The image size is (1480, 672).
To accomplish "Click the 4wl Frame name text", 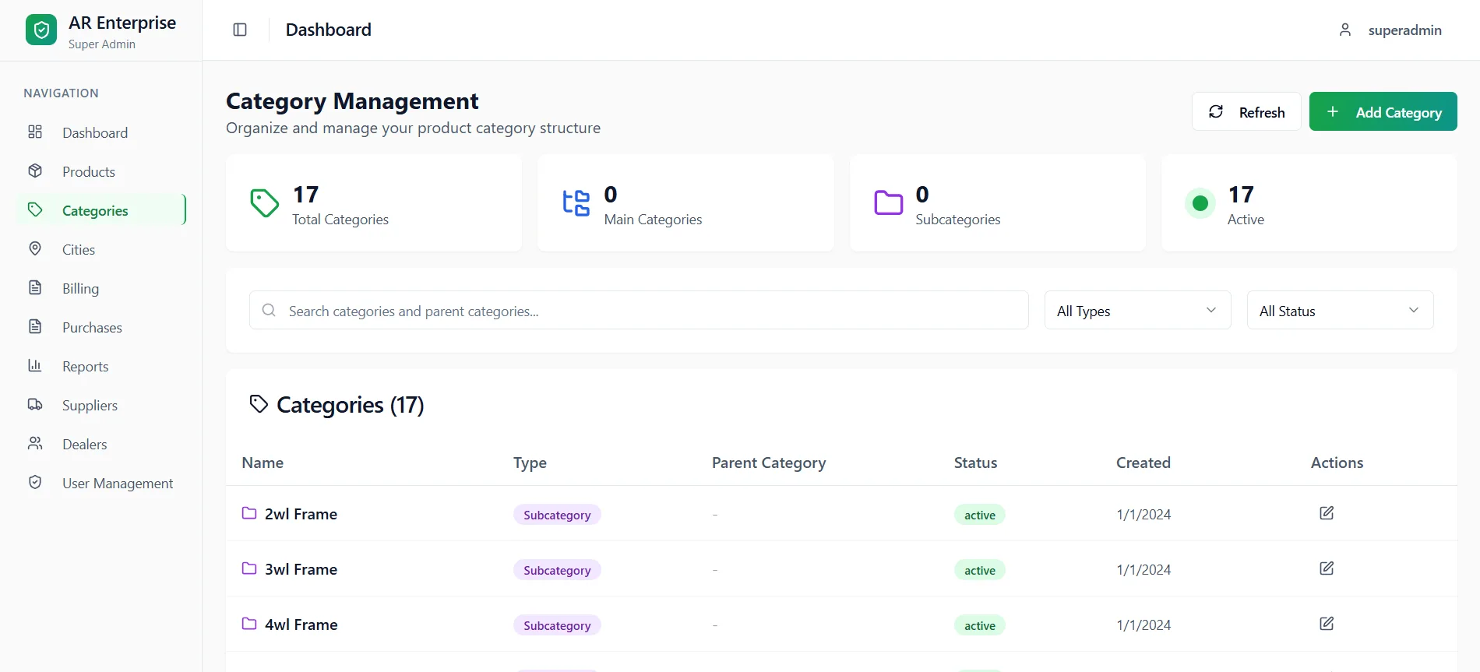I will point(301,625).
